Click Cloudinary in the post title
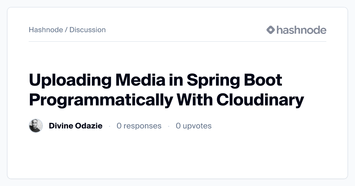Image resolution: width=355 pixels, height=186 pixels. 260,100
